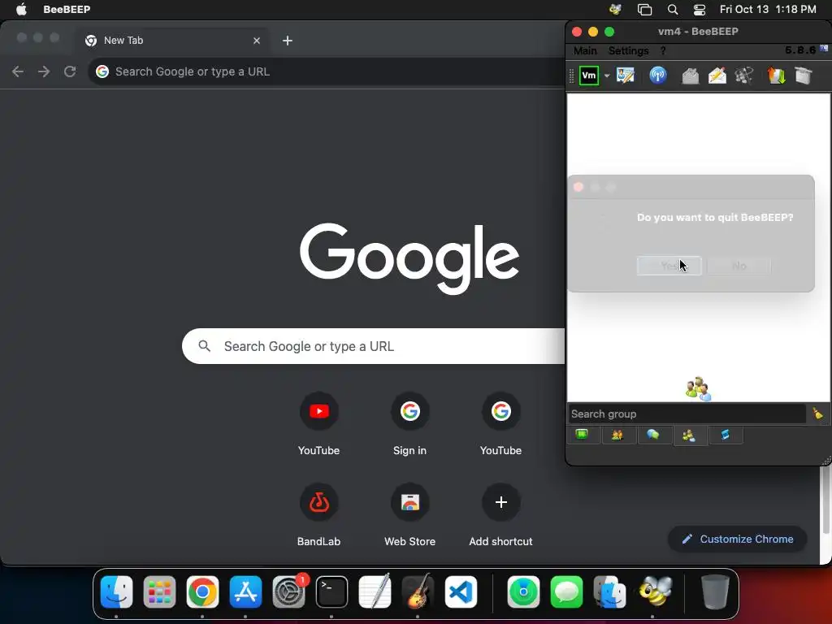Click the gray shared box icon in BeeBEEP
Image resolution: width=832 pixels, height=624 pixels.
point(804,76)
